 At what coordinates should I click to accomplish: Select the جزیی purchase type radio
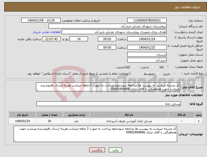click(x=174, y=73)
